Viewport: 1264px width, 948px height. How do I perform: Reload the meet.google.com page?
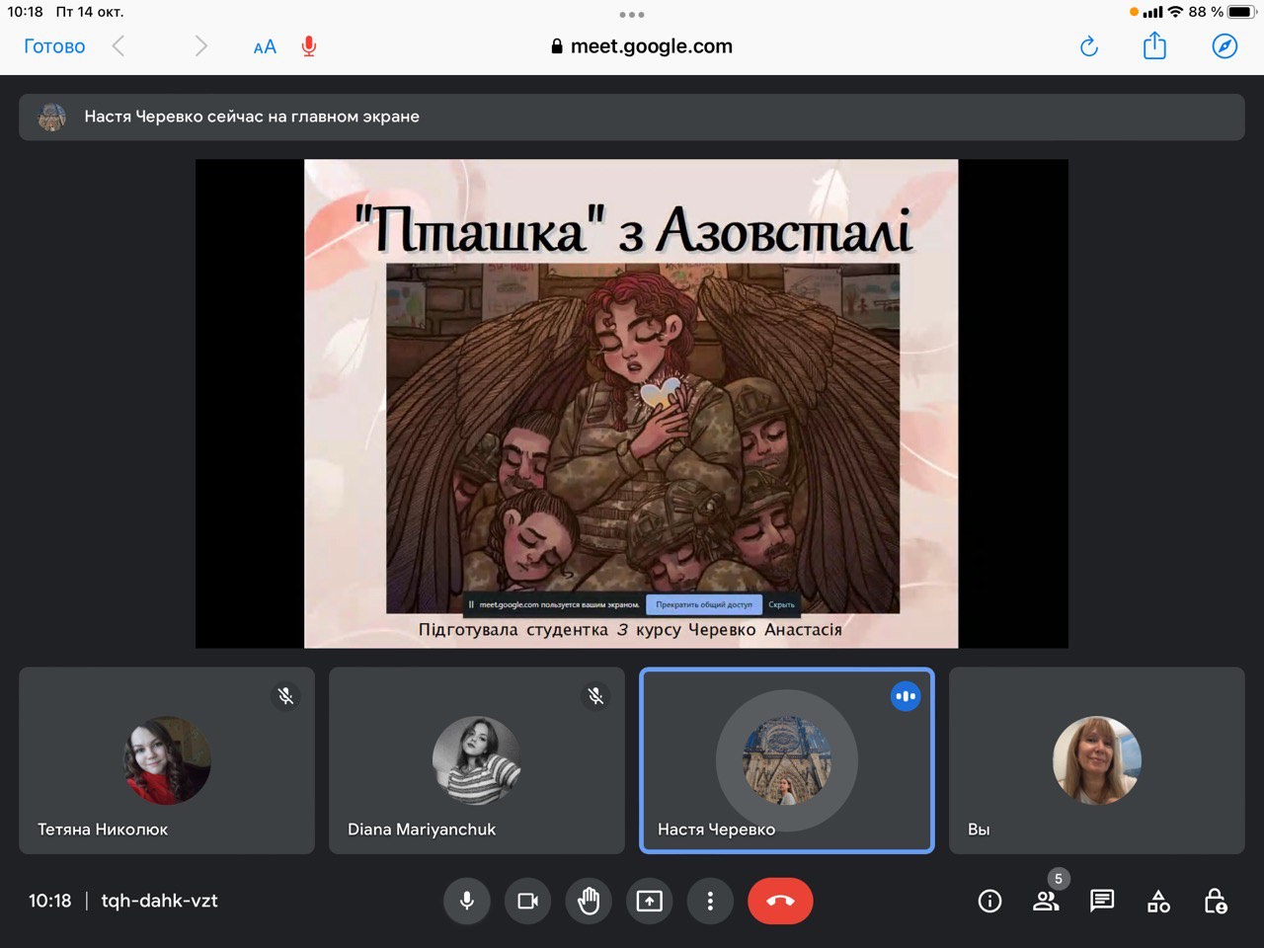pos(1089,46)
